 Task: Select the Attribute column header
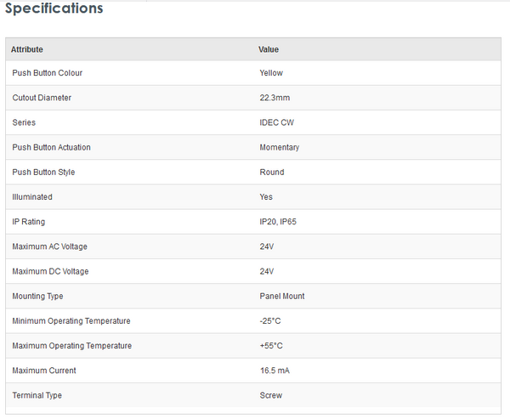pos(27,49)
